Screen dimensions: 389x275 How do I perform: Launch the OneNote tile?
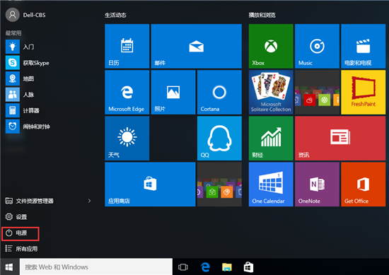[317, 185]
